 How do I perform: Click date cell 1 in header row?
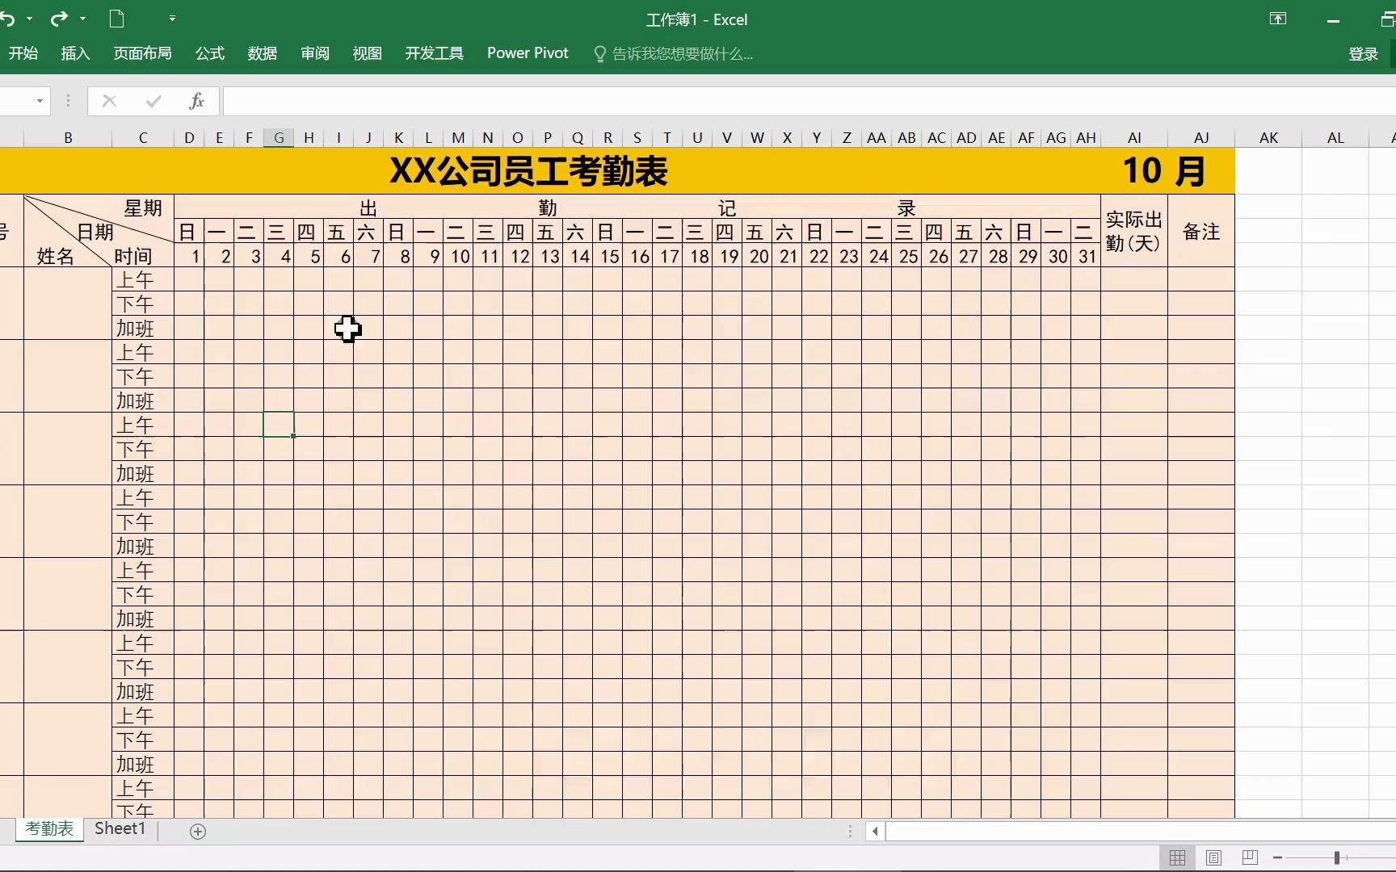tap(189, 256)
